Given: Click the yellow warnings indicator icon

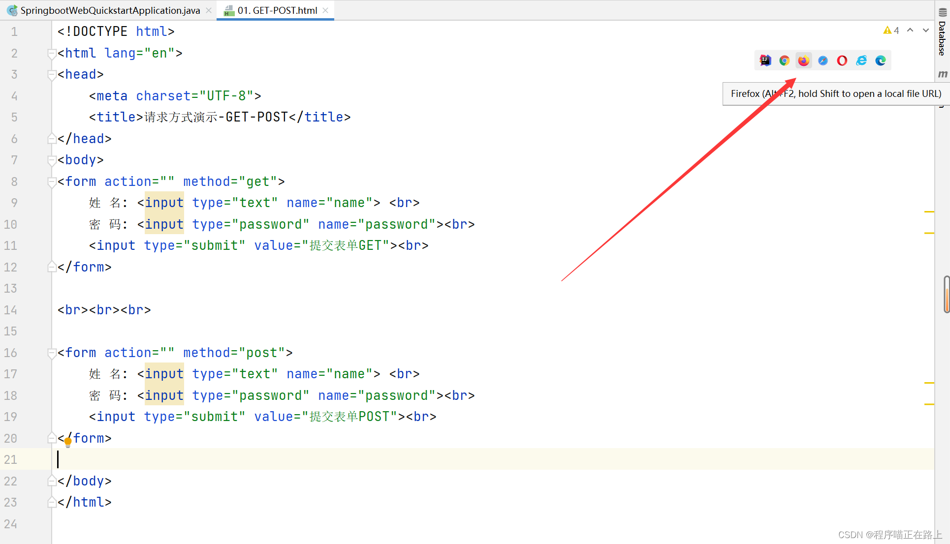Looking at the screenshot, I should [887, 30].
